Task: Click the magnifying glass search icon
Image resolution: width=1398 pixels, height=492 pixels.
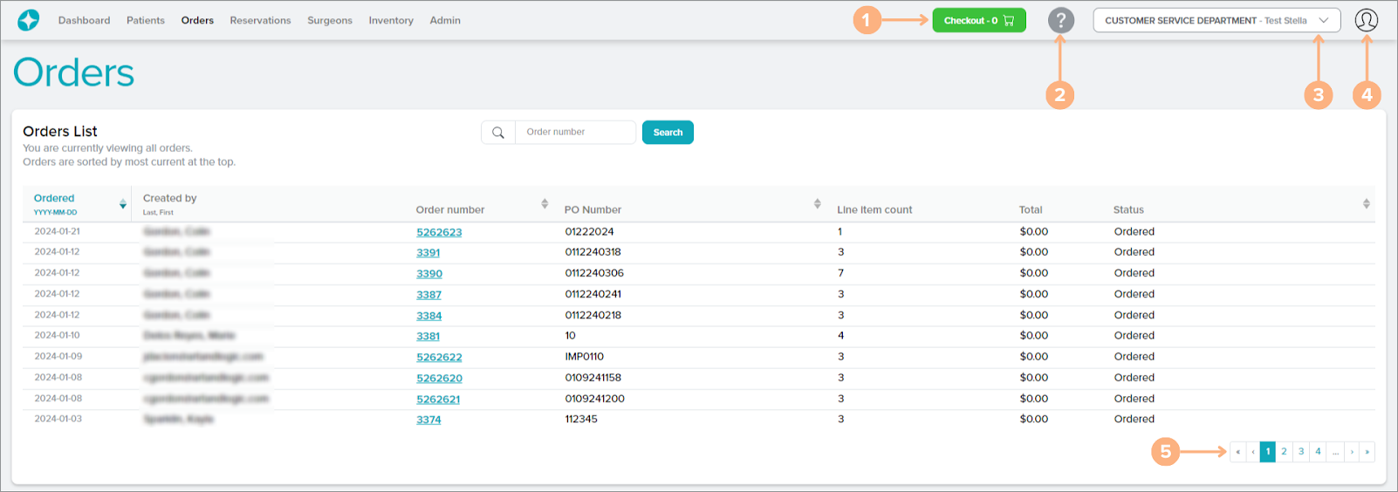Action: pos(498,133)
